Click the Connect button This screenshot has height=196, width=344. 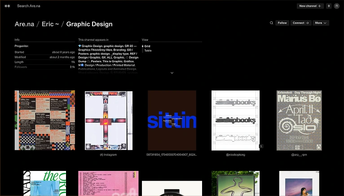tap(301, 23)
